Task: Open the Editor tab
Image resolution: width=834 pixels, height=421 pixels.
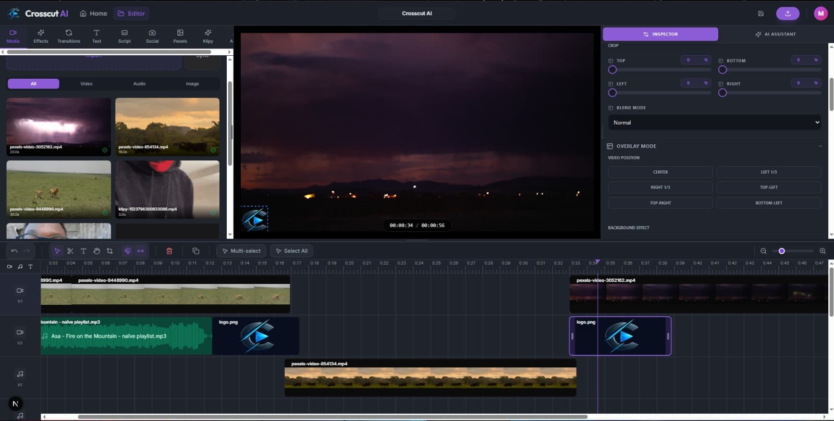Action: point(131,14)
